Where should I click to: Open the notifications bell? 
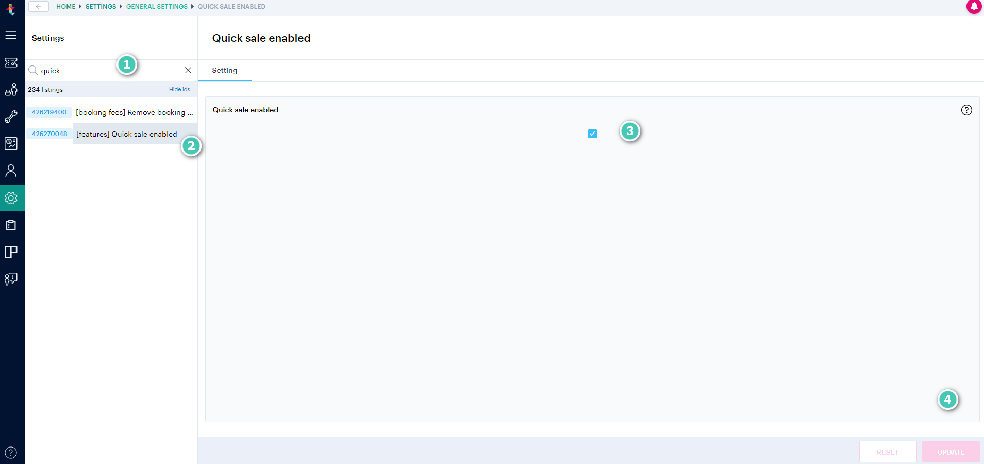point(974,7)
